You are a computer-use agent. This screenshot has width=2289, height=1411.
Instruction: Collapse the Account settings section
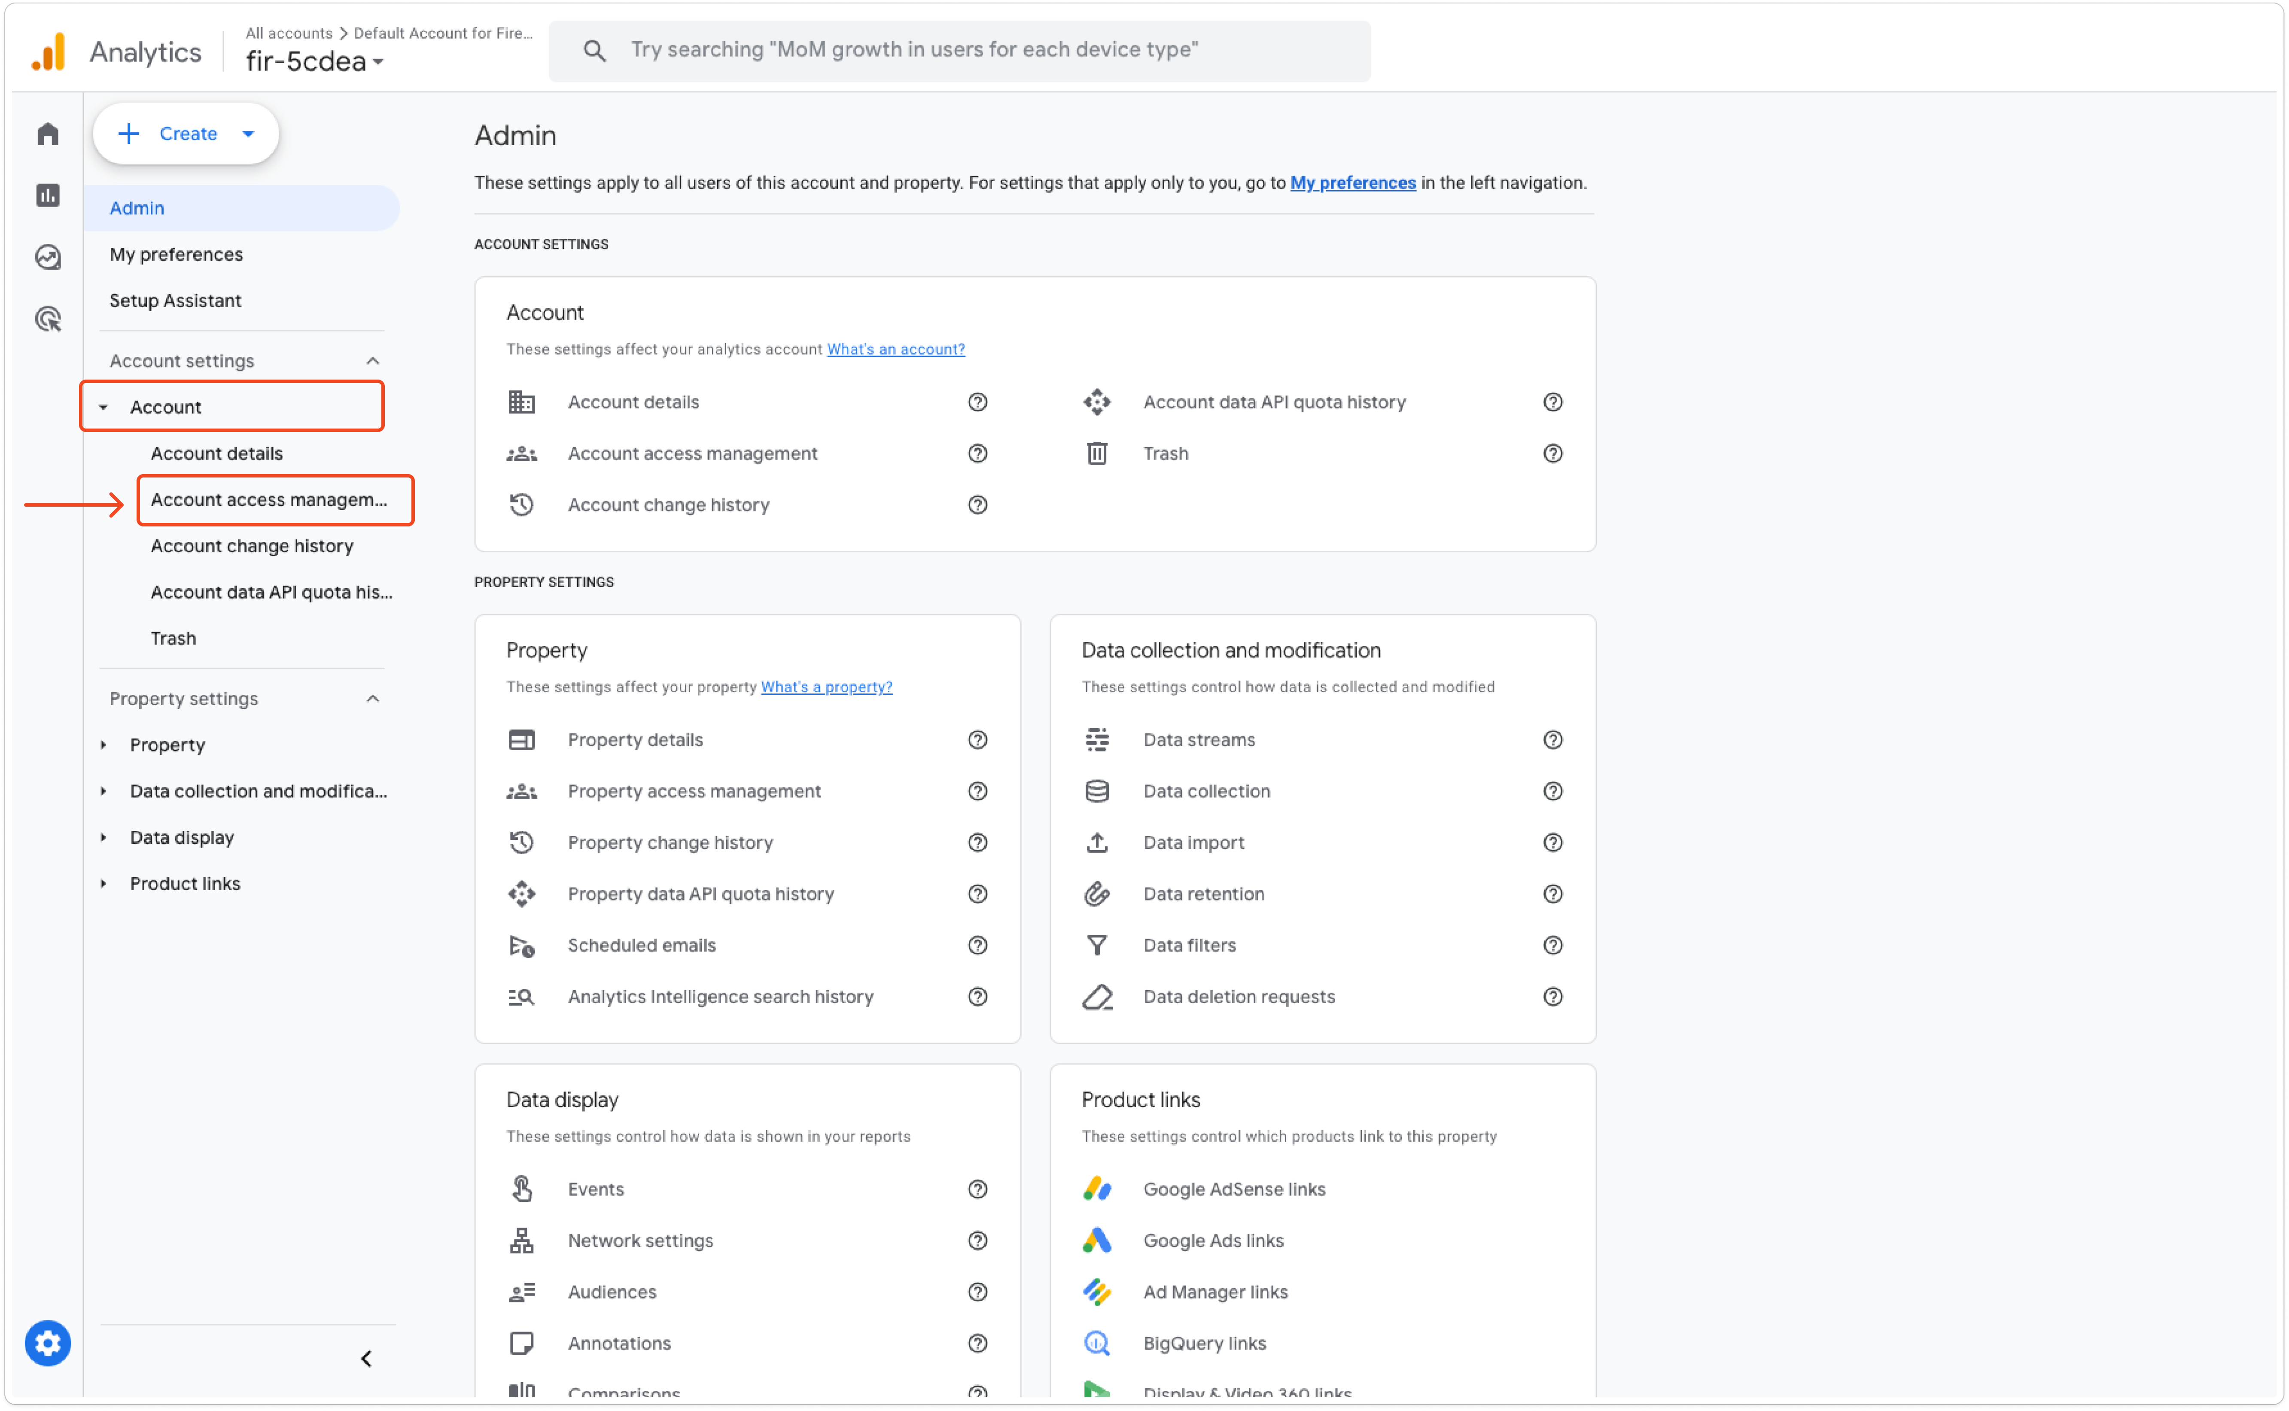[372, 361]
